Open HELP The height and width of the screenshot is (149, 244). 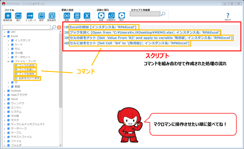228,16
